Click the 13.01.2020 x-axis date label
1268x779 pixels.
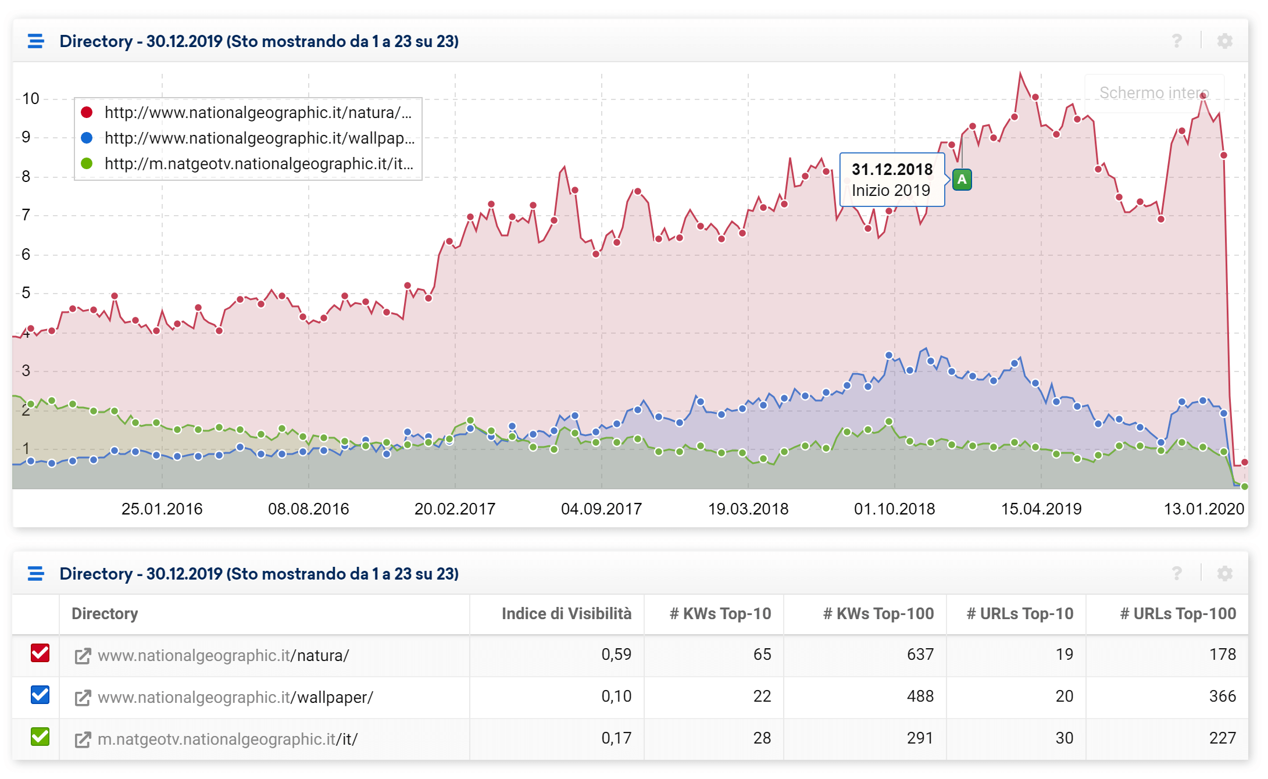1204,509
